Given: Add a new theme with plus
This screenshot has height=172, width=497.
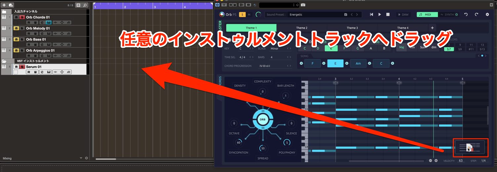Looking at the screenshot, I should pos(432,28).
